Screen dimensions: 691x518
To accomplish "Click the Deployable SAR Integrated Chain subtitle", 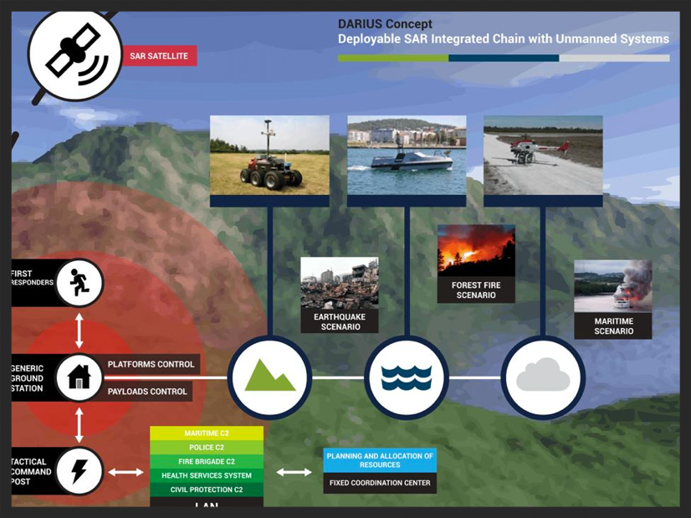I will coord(504,38).
